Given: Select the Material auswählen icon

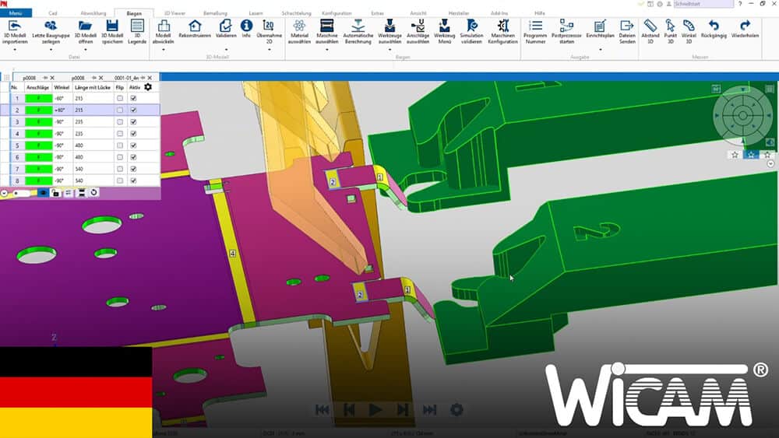Looking at the screenshot, I should click(300, 26).
